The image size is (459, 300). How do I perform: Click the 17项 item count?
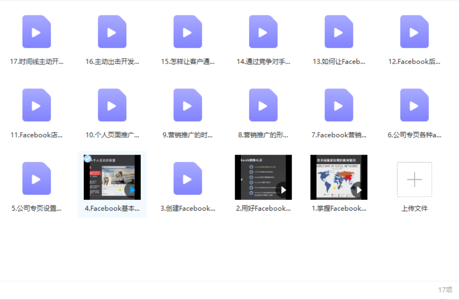[445, 290]
